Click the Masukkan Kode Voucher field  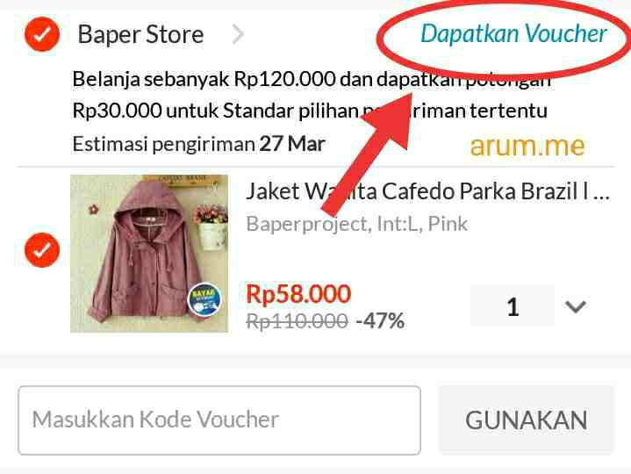coord(219,420)
